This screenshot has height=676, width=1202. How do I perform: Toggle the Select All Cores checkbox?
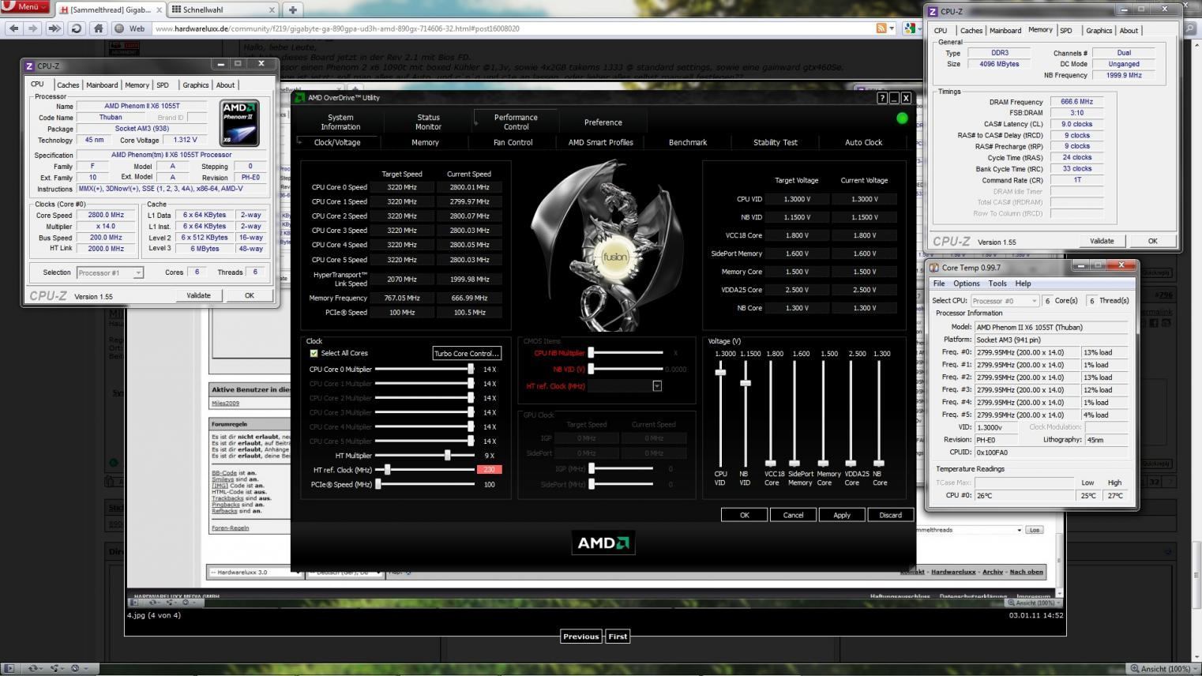[314, 353]
